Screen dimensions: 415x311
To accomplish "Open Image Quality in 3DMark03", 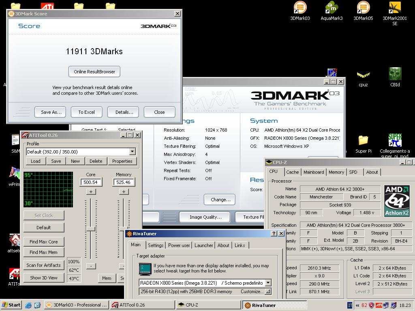I will pyautogui.click(x=205, y=217).
